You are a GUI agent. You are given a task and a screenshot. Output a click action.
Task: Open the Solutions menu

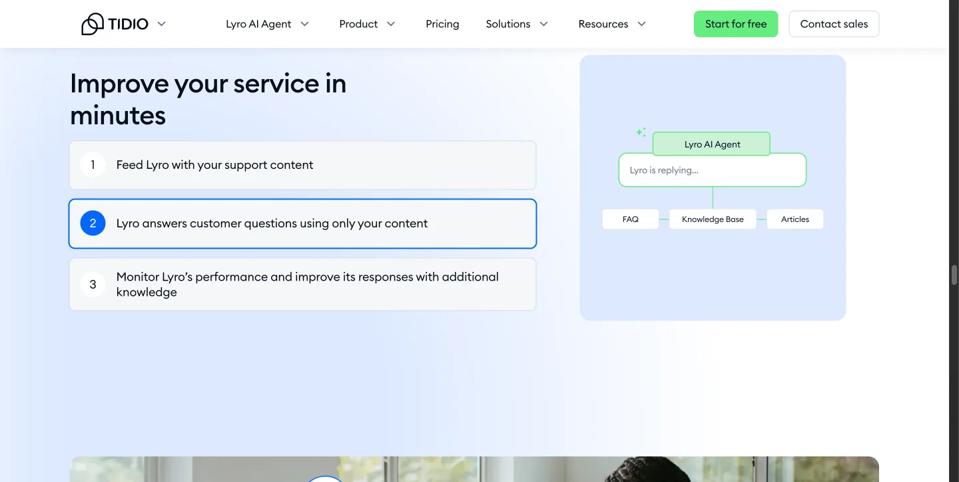point(508,24)
